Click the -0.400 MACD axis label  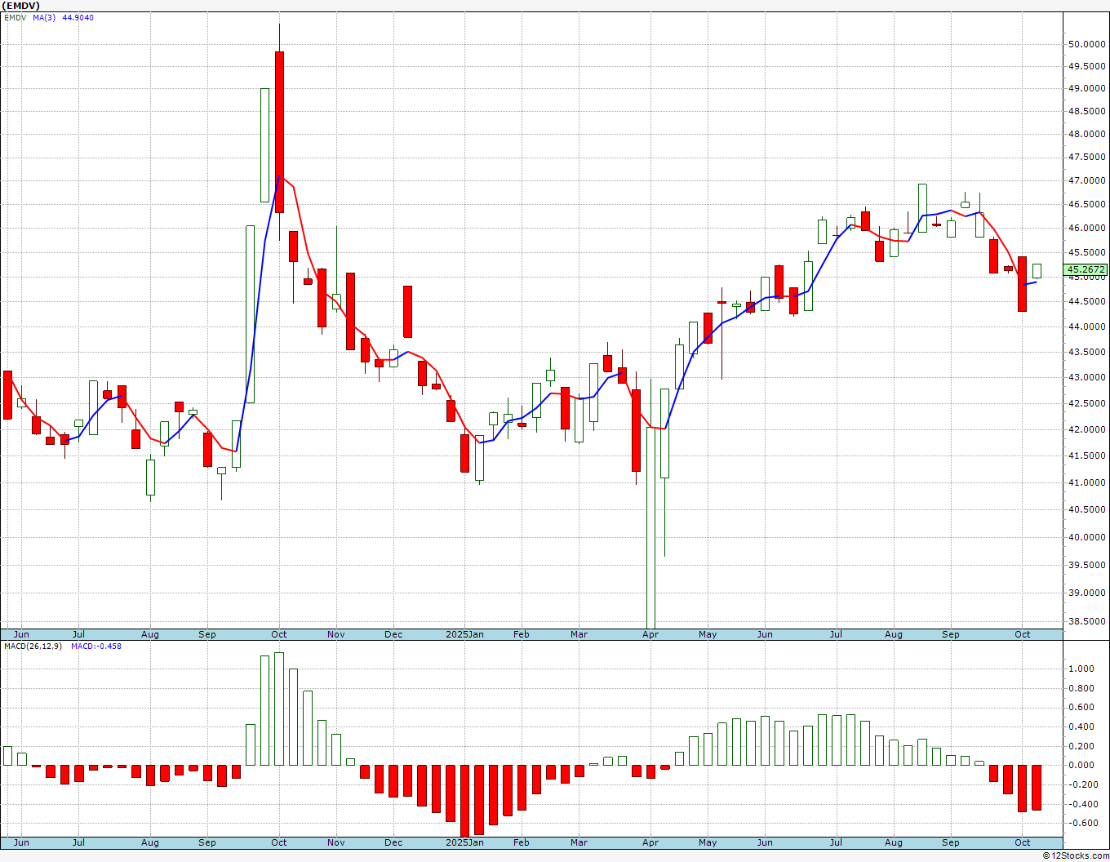(1081, 804)
